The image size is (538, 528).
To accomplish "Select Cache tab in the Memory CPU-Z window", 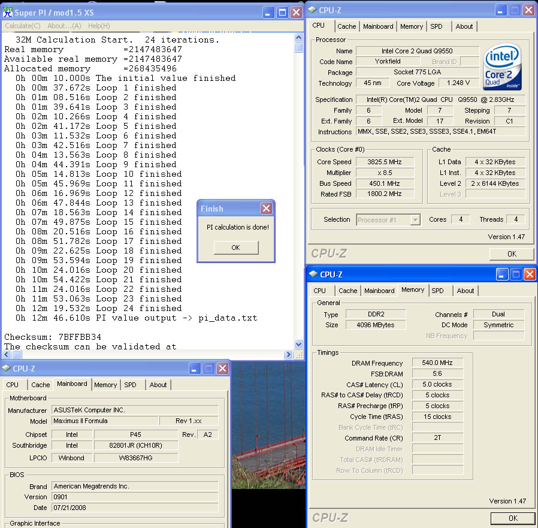I will (x=348, y=291).
